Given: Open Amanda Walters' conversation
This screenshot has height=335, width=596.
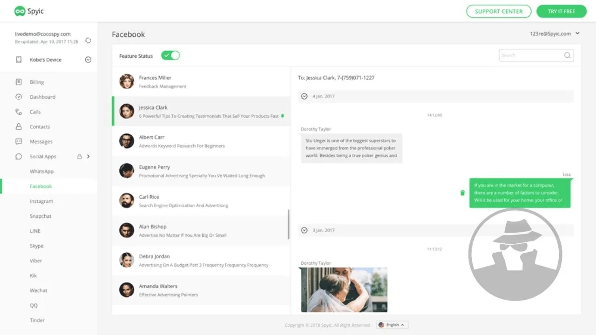Looking at the screenshot, I should 201,290.
